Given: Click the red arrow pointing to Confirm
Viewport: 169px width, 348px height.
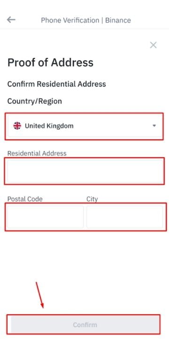Looking at the screenshot, I should point(40,295).
